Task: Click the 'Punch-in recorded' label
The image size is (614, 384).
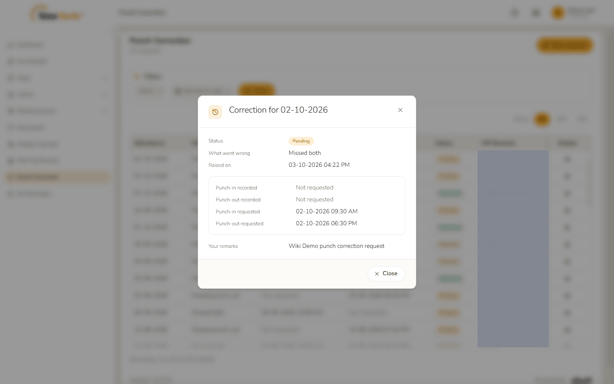Action: coord(236,188)
